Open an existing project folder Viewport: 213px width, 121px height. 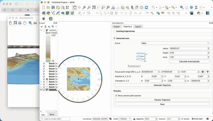48,7
